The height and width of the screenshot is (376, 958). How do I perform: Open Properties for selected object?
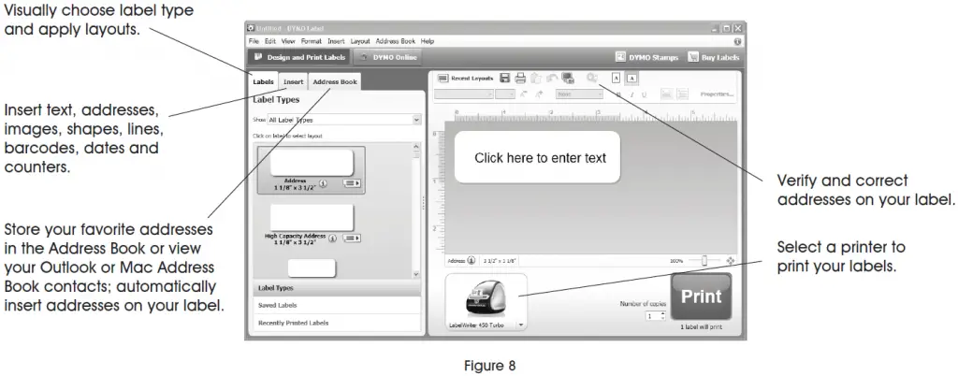click(x=717, y=94)
